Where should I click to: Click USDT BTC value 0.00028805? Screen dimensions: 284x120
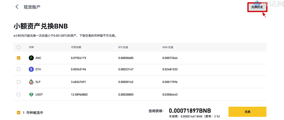pyautogui.click(x=126, y=94)
